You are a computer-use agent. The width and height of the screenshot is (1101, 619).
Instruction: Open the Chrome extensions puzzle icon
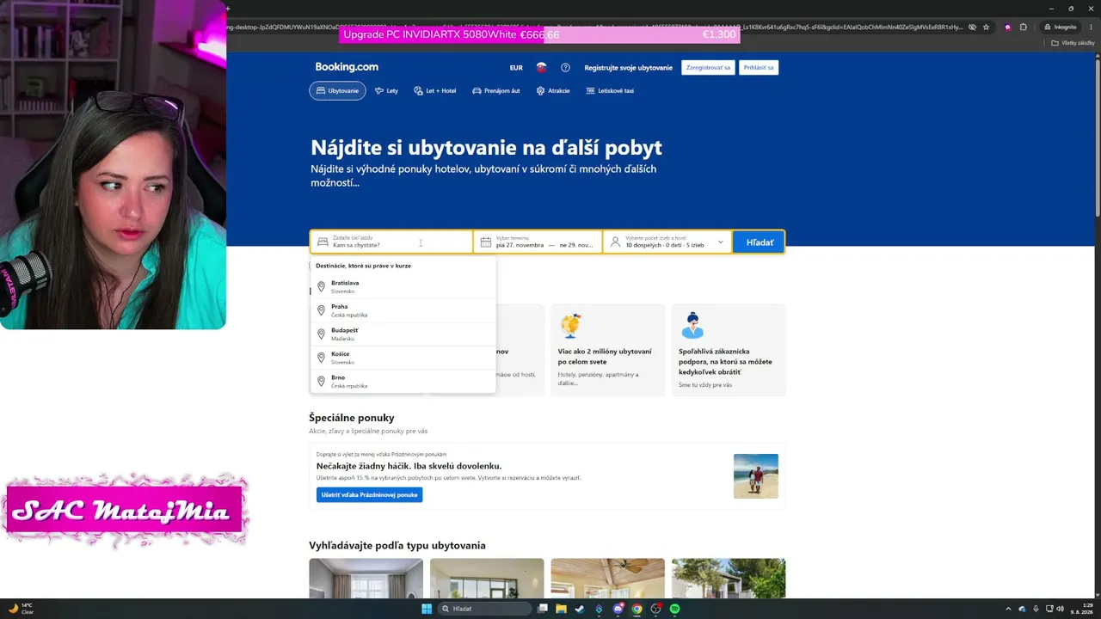pos(1024,27)
